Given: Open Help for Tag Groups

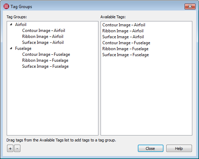Looking at the screenshot, I should point(179,148).
